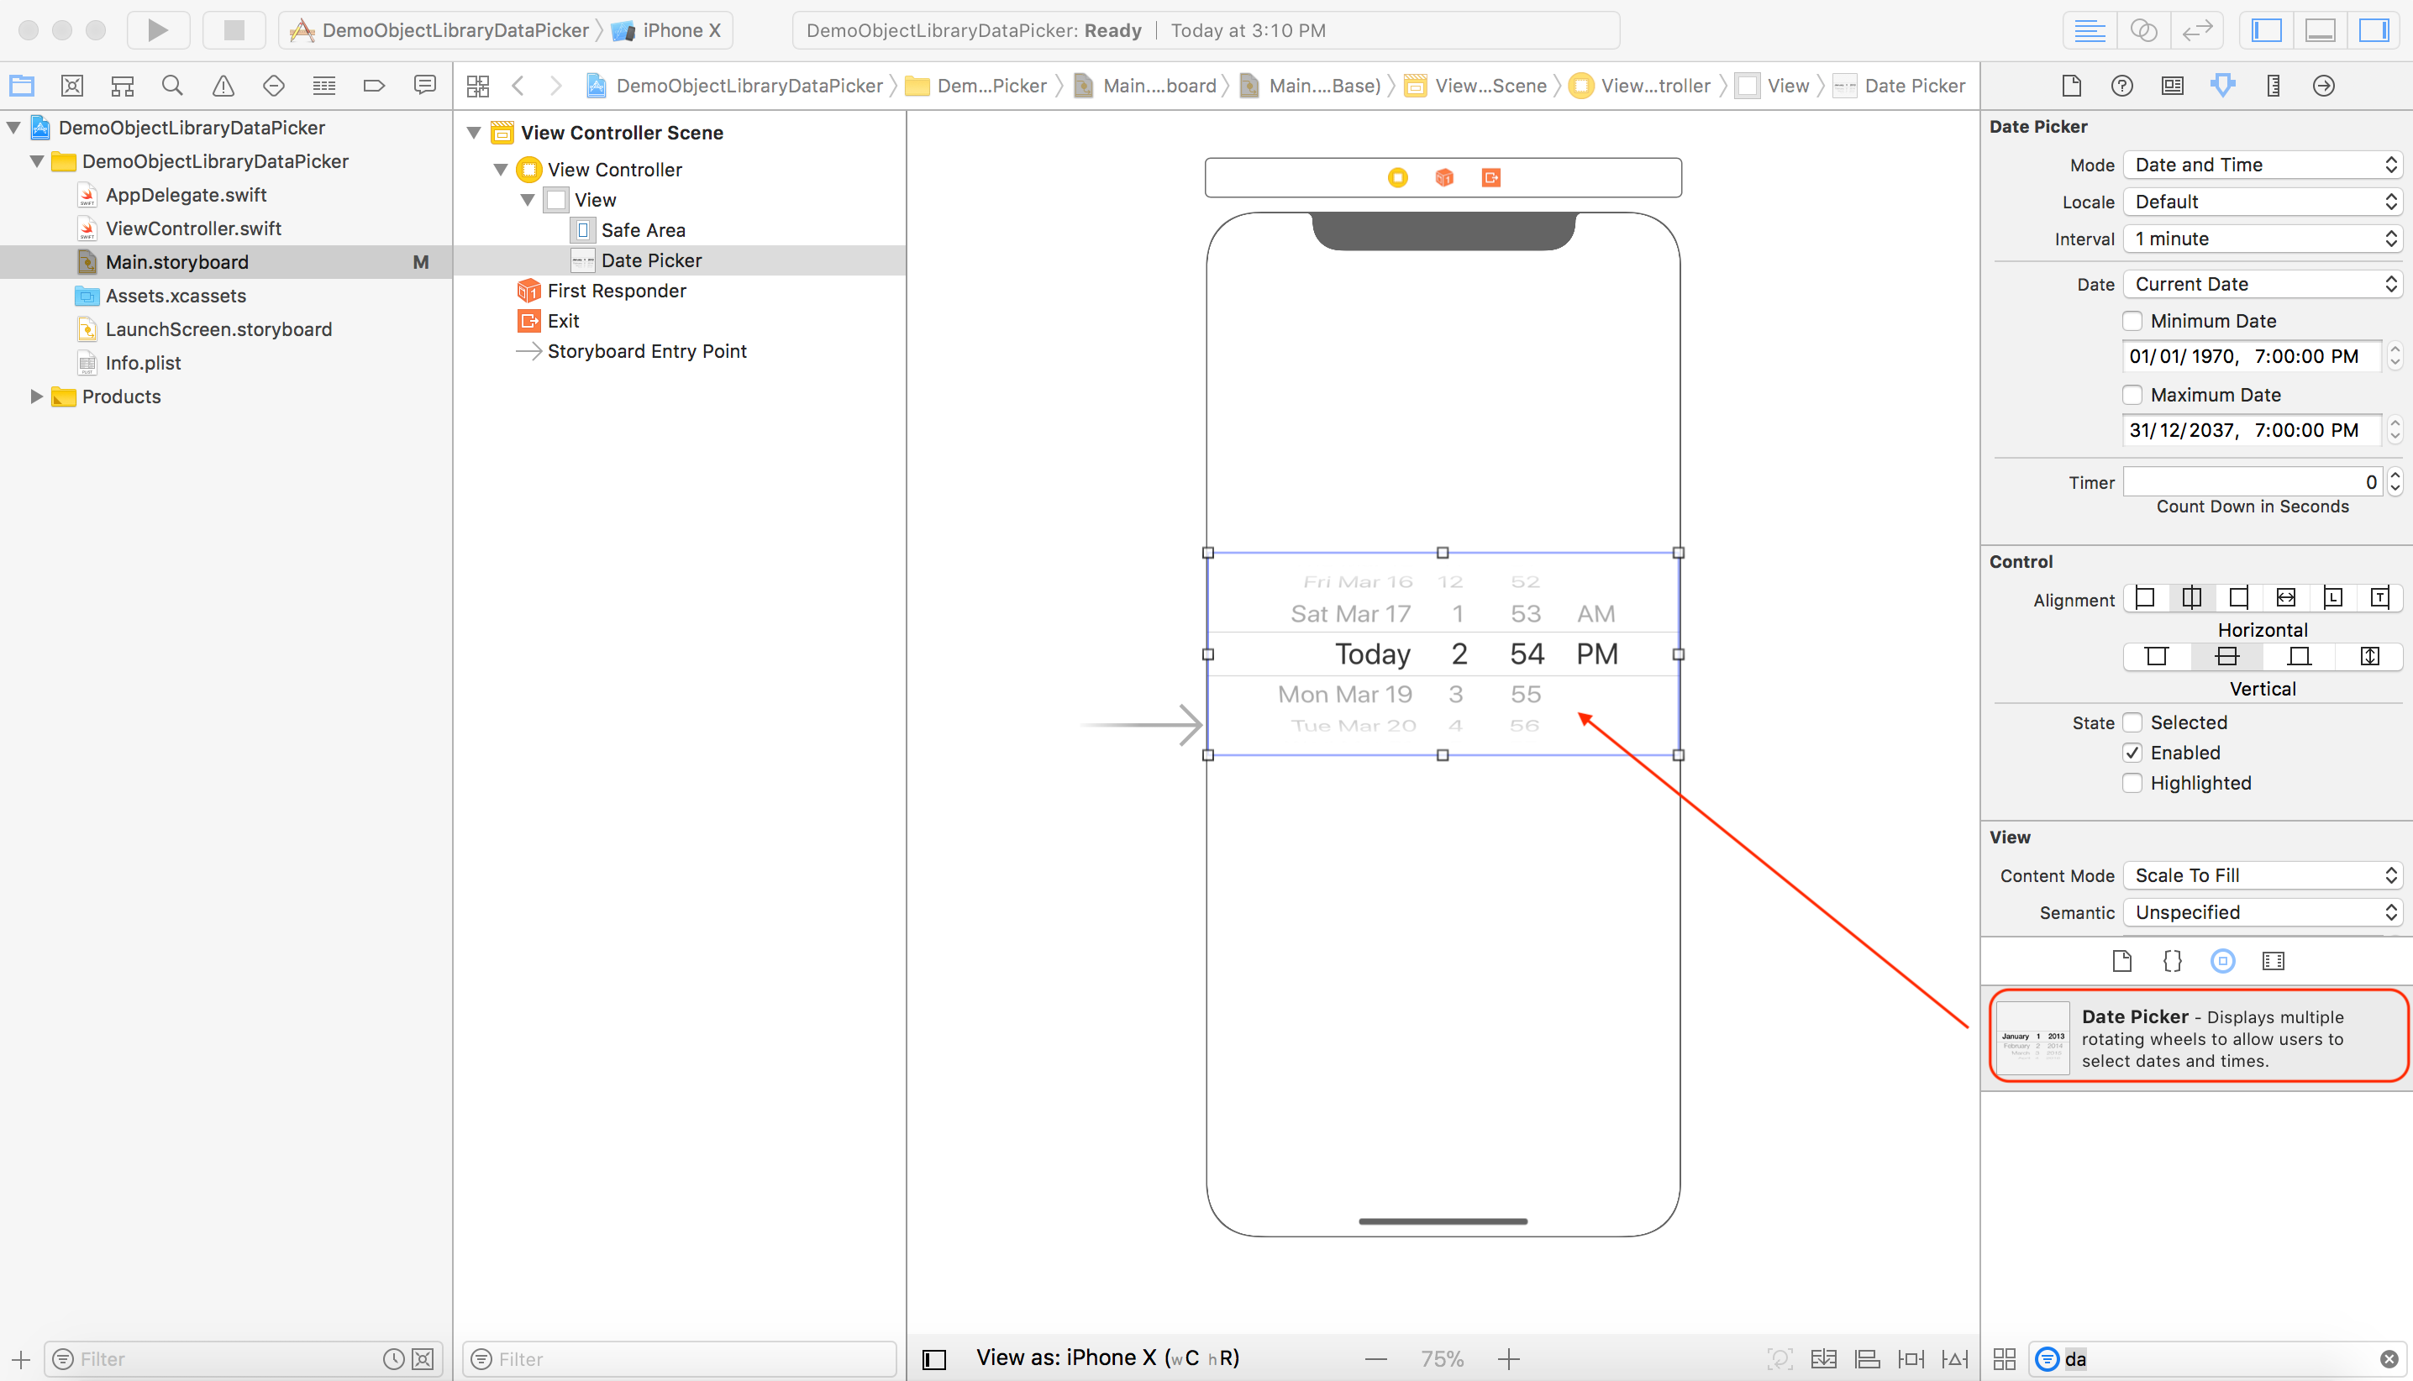2413x1381 pixels.
Task: Show the Issue navigator
Action: (x=222, y=84)
